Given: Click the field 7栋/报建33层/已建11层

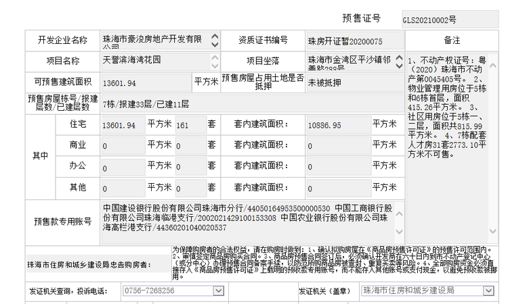Looking at the screenshot, I should pos(253,104).
